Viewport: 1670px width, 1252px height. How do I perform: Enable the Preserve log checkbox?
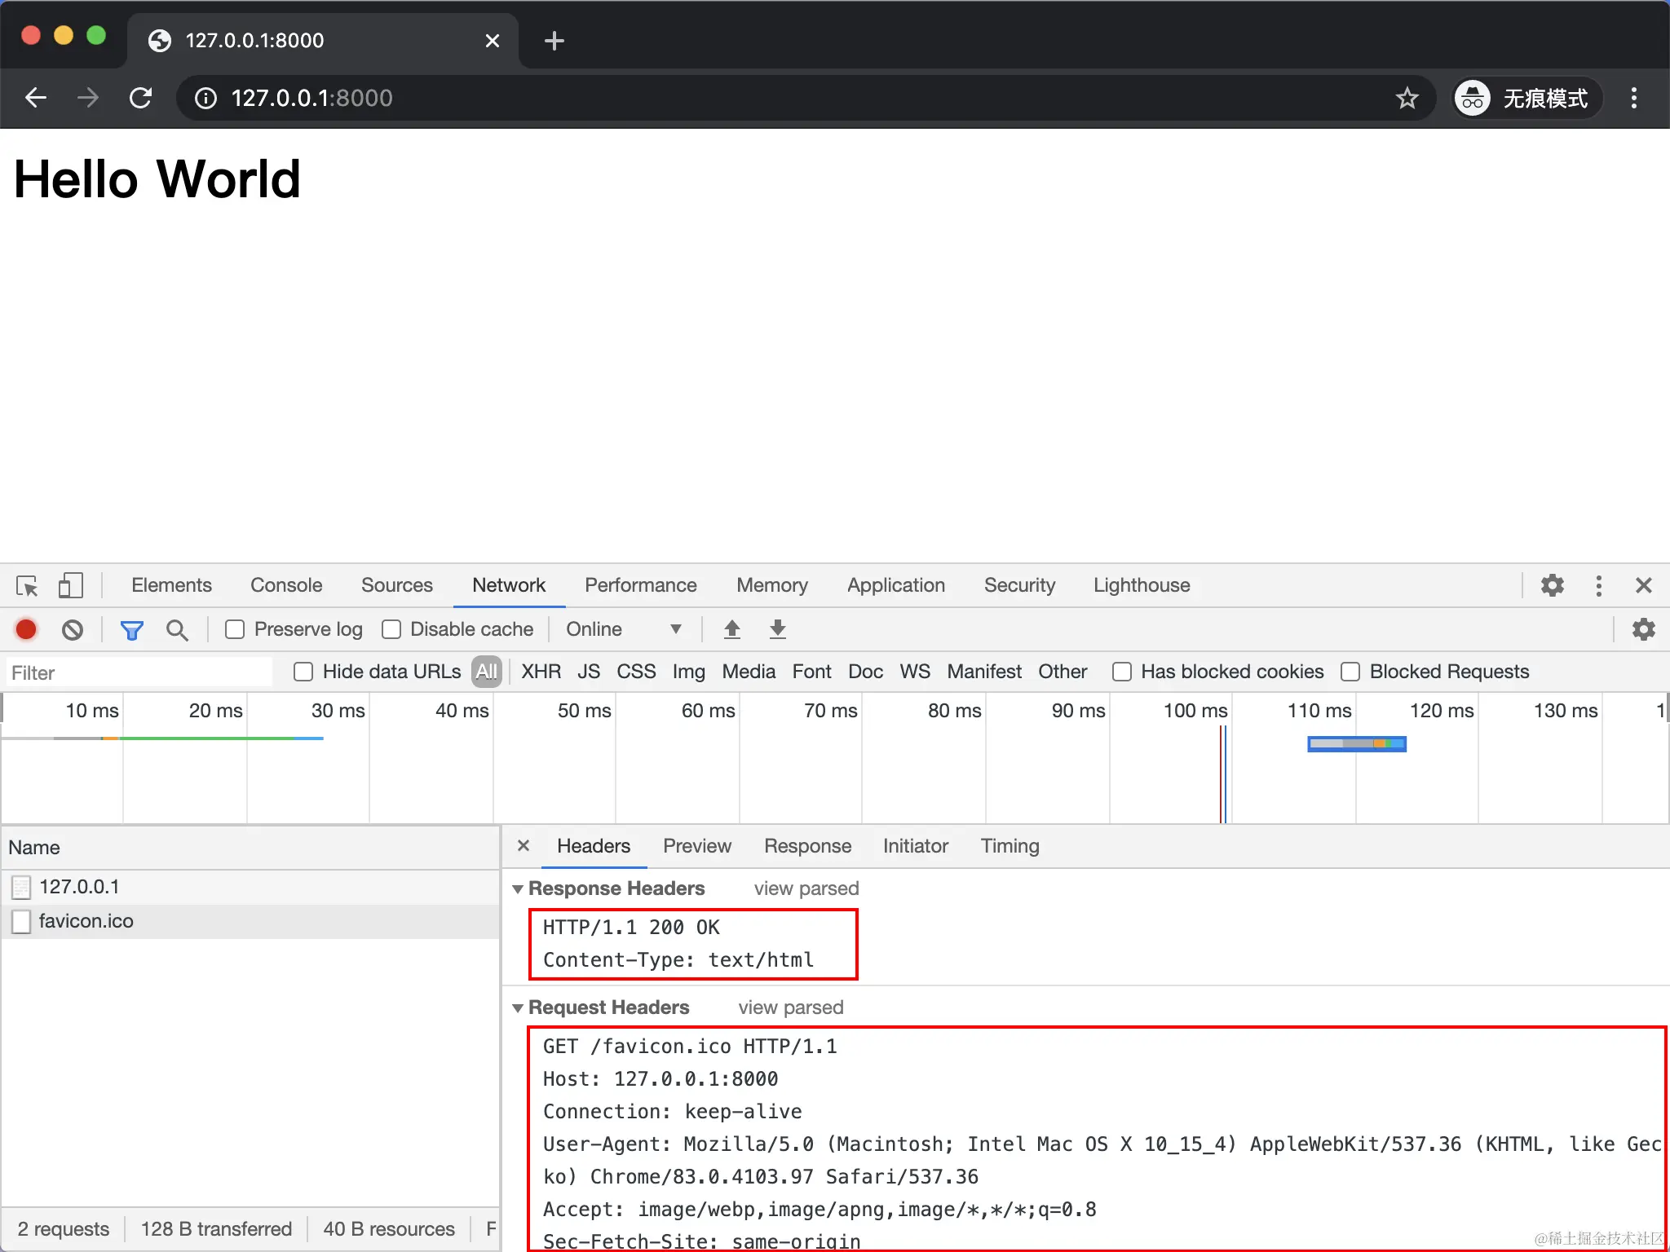[235, 629]
